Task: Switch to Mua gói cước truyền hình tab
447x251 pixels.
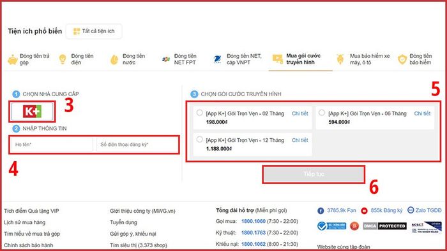Action: (301, 59)
